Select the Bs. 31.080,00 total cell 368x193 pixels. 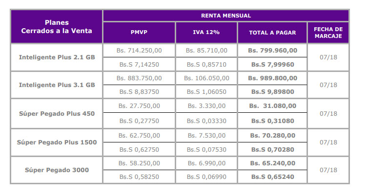(272, 106)
